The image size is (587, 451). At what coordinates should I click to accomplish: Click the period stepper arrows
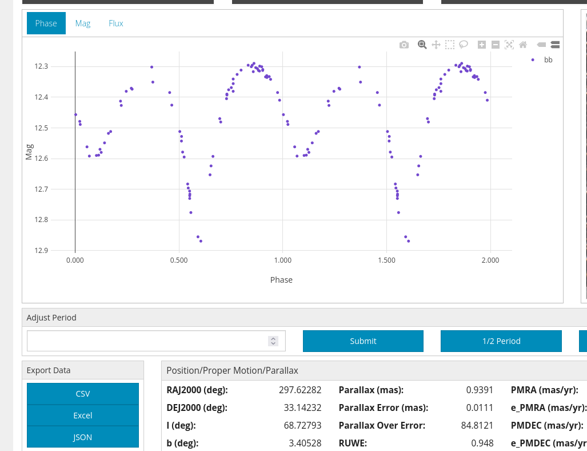click(273, 341)
